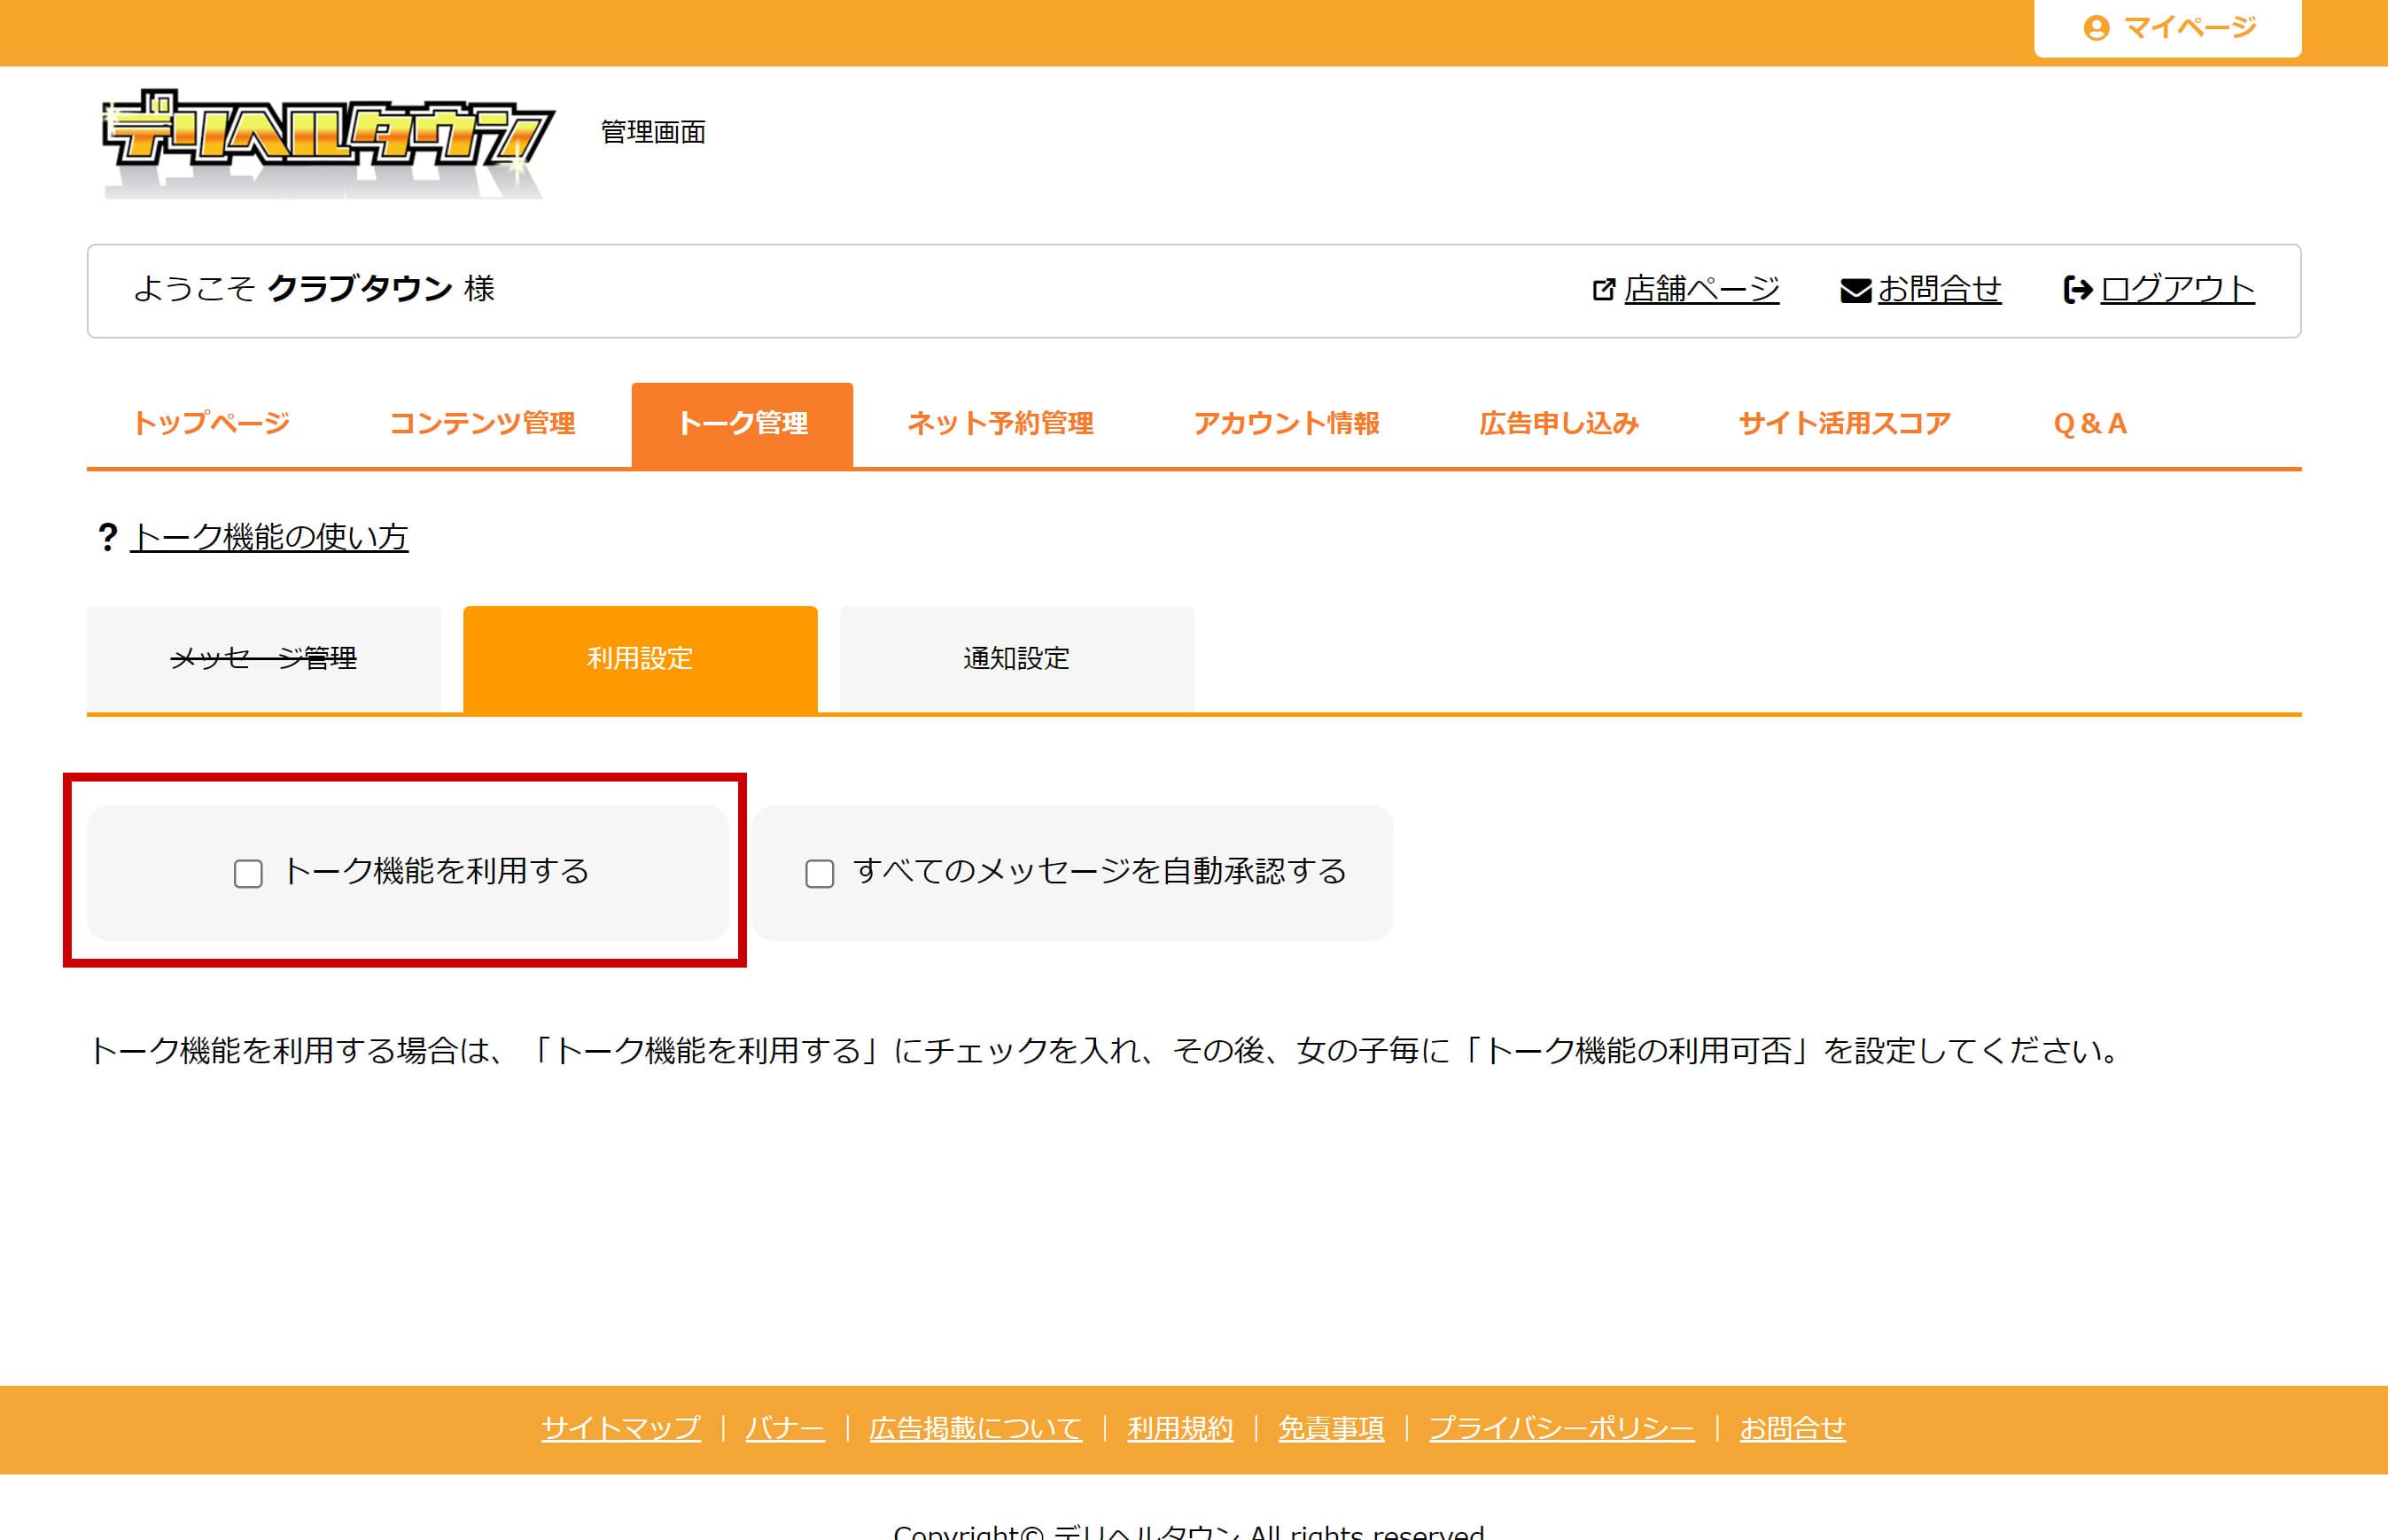Switch to the メッセージ管理 tab
Image resolution: width=2388 pixels, height=1540 pixels.
point(264,659)
